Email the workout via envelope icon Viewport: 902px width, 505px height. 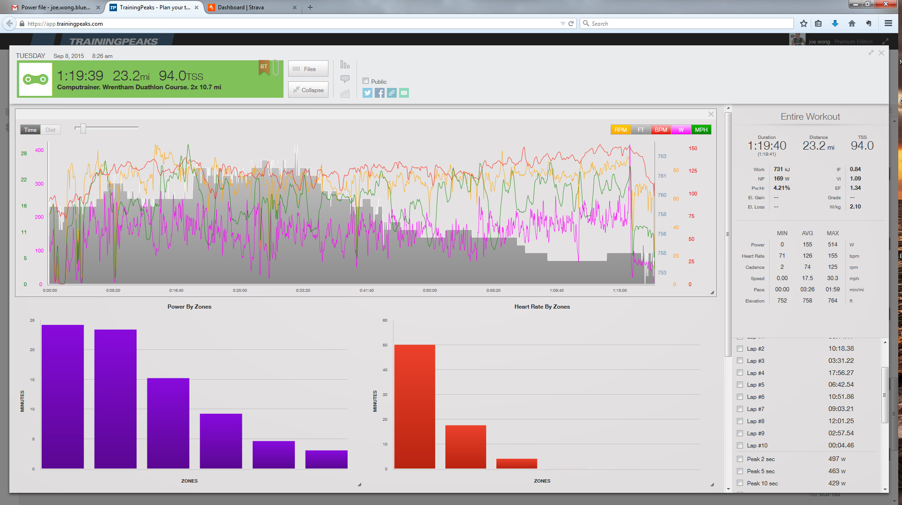404,93
